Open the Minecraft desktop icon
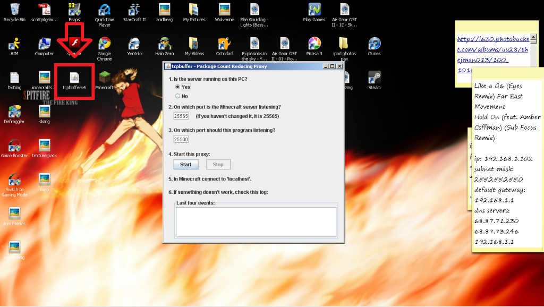Viewport: 544px width, 307px height. pos(104,78)
